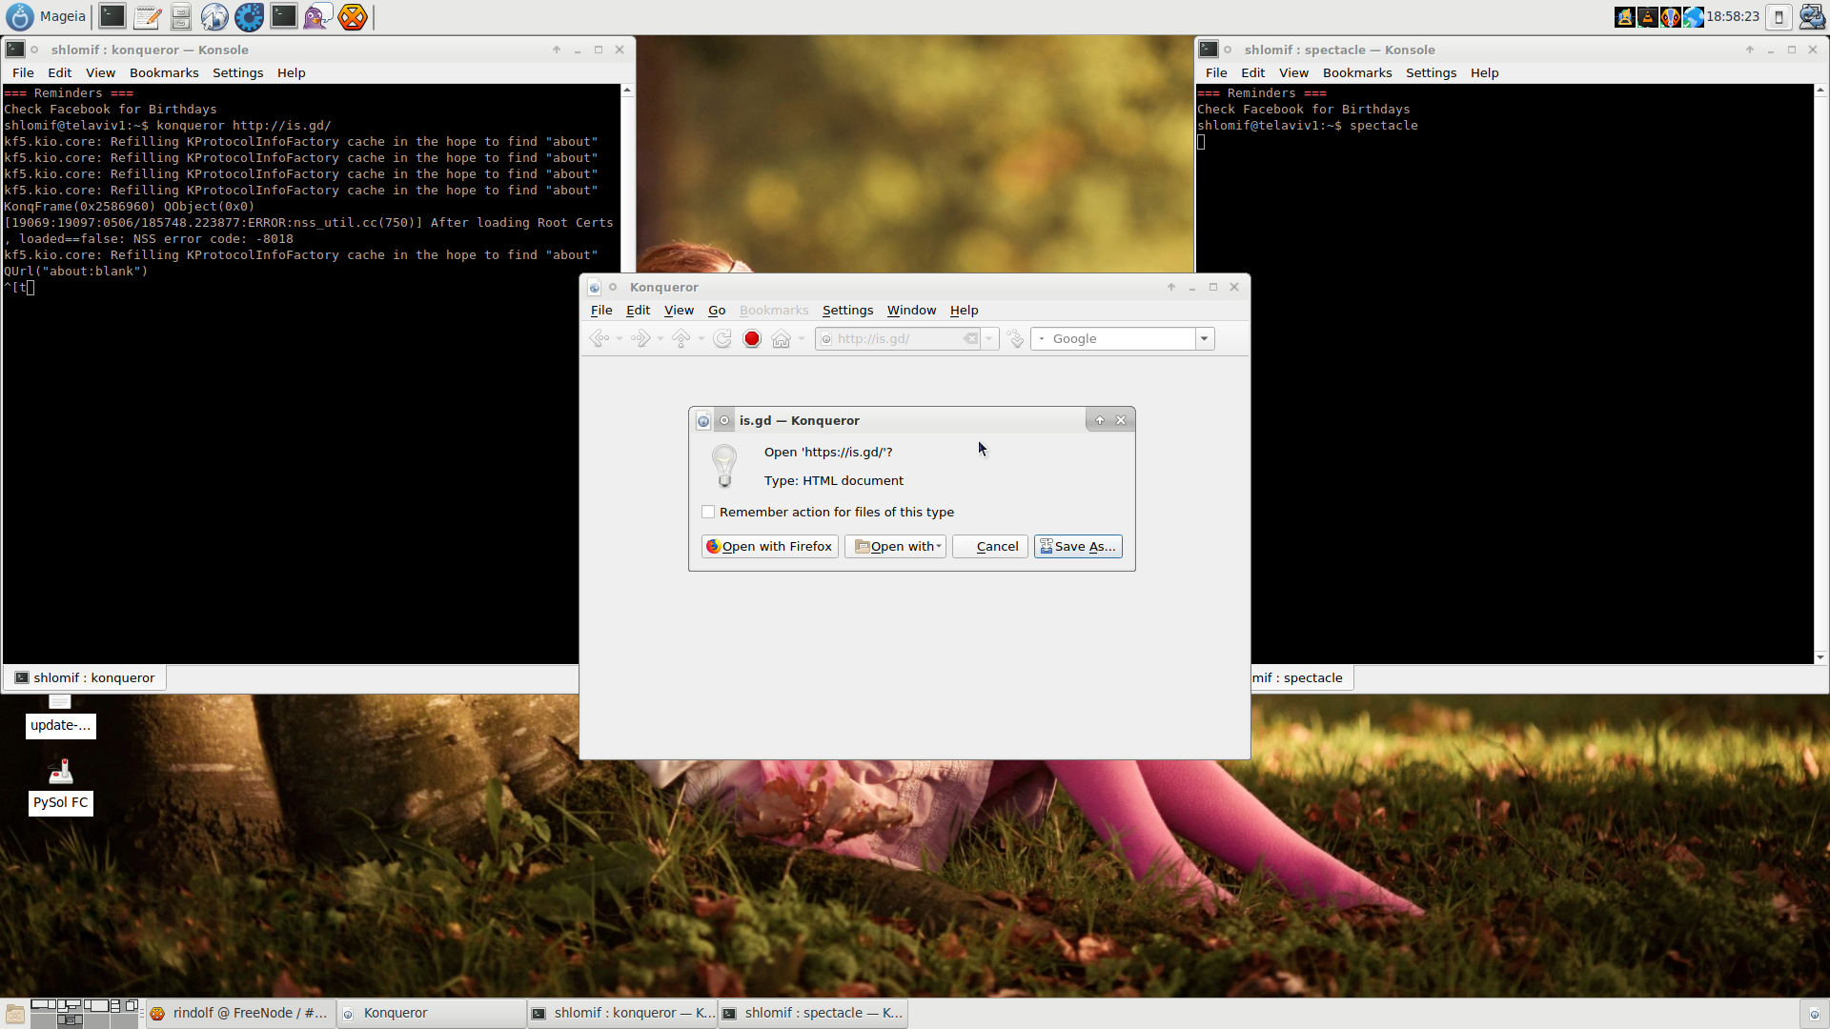Open Settings menu in right spectacle Konsole

1431,72
